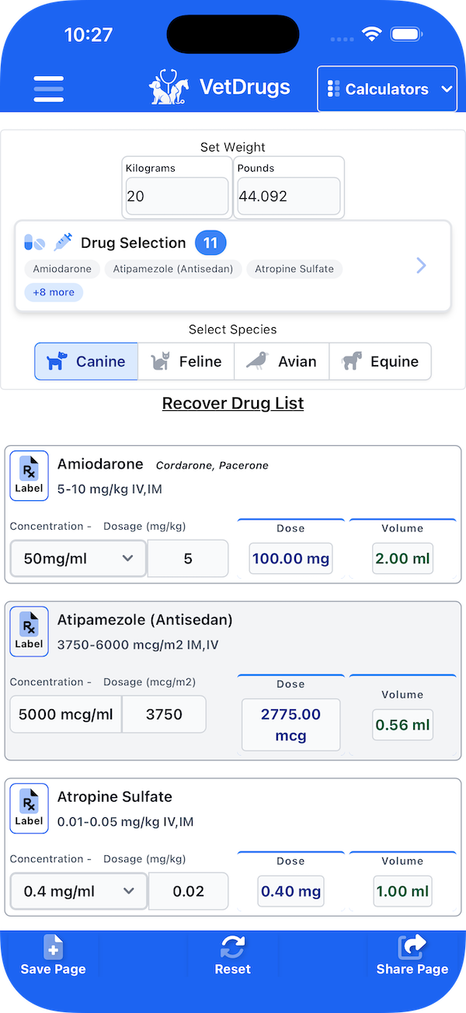Select the Equine species tab
The width and height of the screenshot is (466, 1013).
click(x=381, y=361)
